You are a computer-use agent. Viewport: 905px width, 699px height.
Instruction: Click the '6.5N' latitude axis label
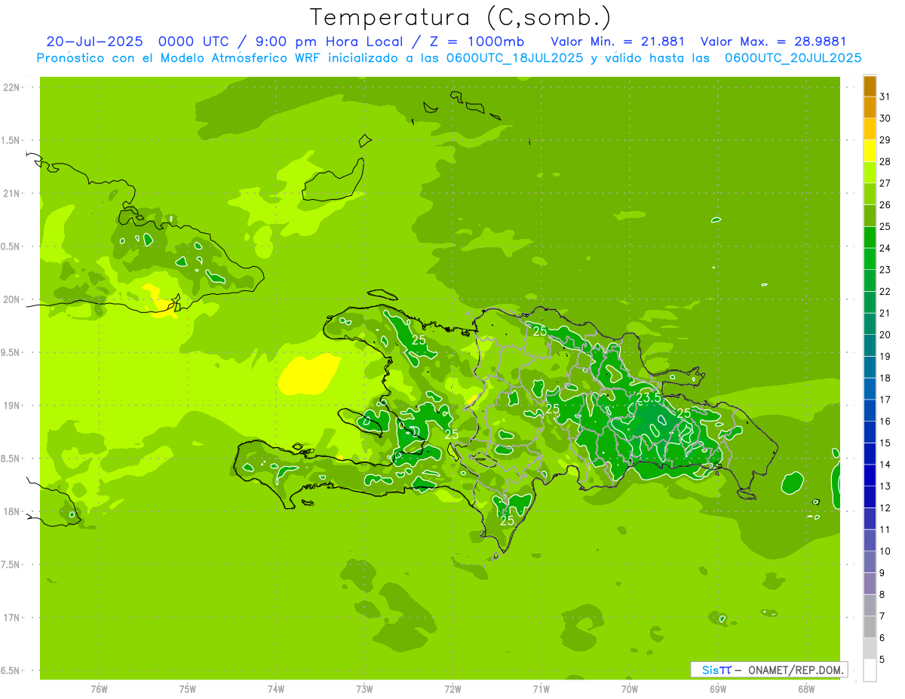[x=11, y=670]
